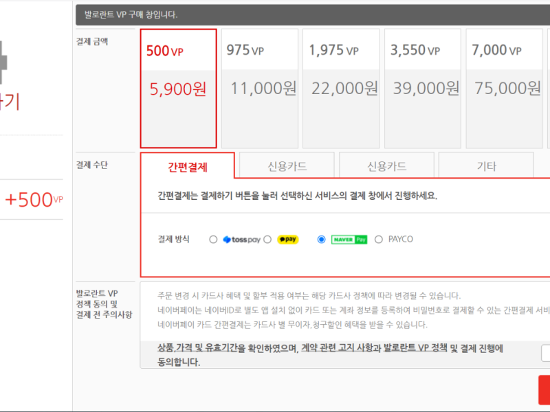Switch to the second 신용카드 tab
Viewport: 550px width, 412px height.
[x=386, y=165]
